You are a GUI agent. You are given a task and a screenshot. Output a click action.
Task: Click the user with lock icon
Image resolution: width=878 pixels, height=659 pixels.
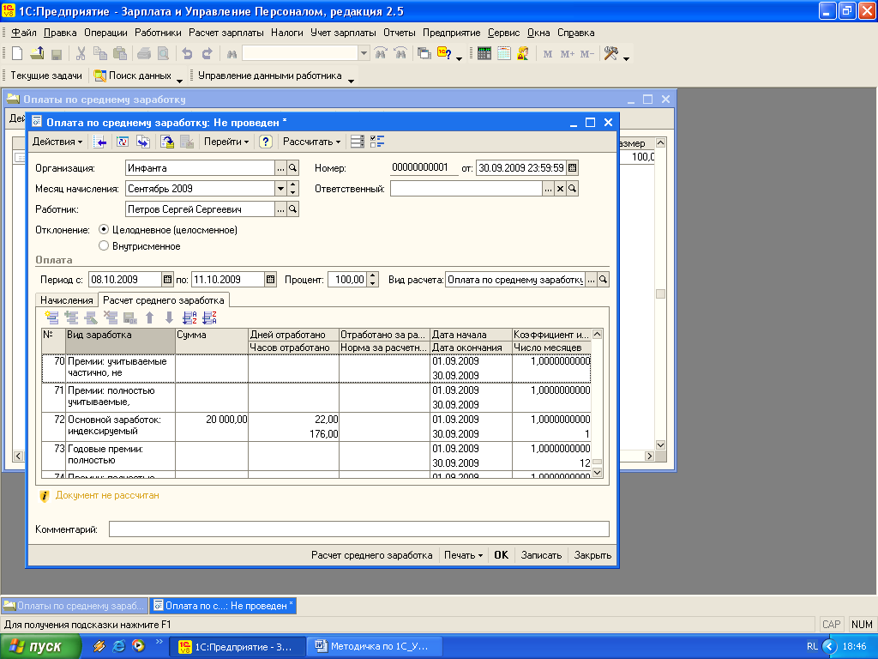tap(523, 53)
